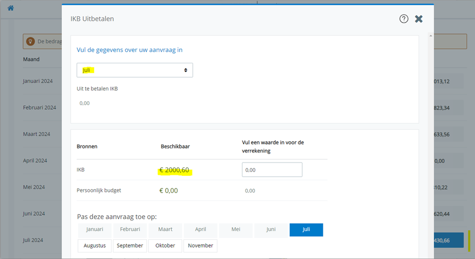Close the IKB Uitbetalen dialog
The width and height of the screenshot is (475, 259).
(x=418, y=19)
